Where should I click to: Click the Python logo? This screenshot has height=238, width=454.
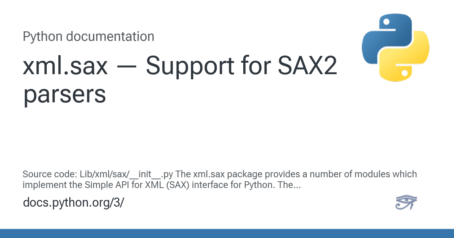(395, 48)
